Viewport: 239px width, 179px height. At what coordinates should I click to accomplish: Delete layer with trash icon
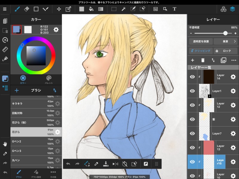tap(203, 60)
